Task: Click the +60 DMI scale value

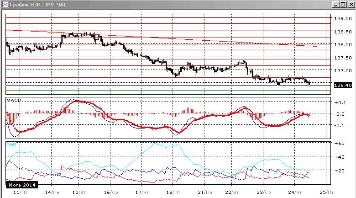Action: pyautogui.click(x=340, y=144)
